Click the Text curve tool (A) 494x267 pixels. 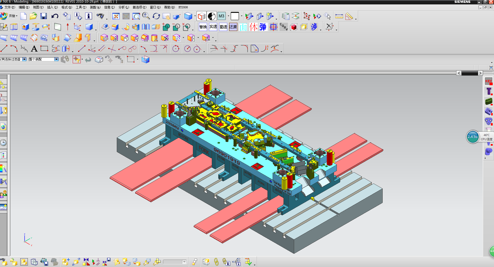pyautogui.click(x=34, y=49)
